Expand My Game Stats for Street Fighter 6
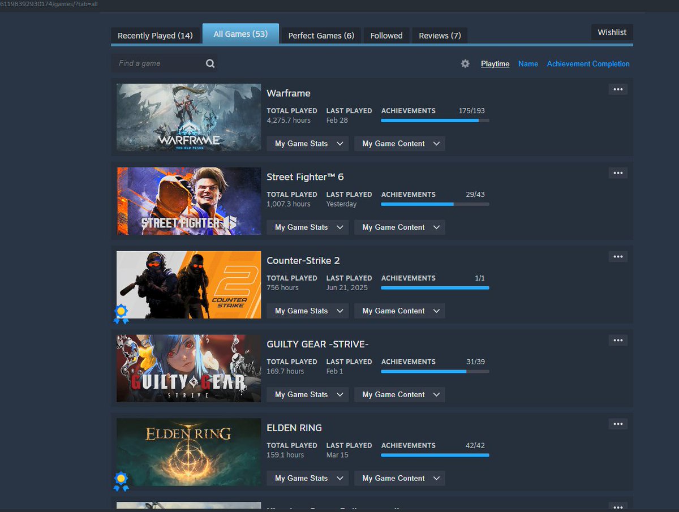This screenshot has width=679, height=512. pos(309,227)
